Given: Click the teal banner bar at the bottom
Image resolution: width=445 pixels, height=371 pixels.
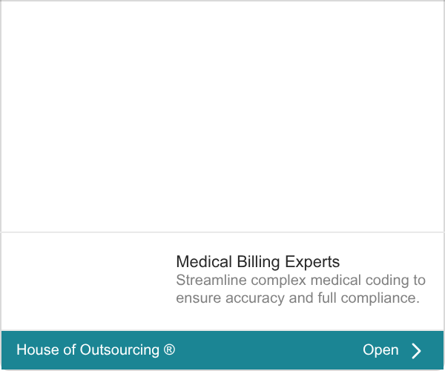Looking at the screenshot, I should click(x=222, y=350).
